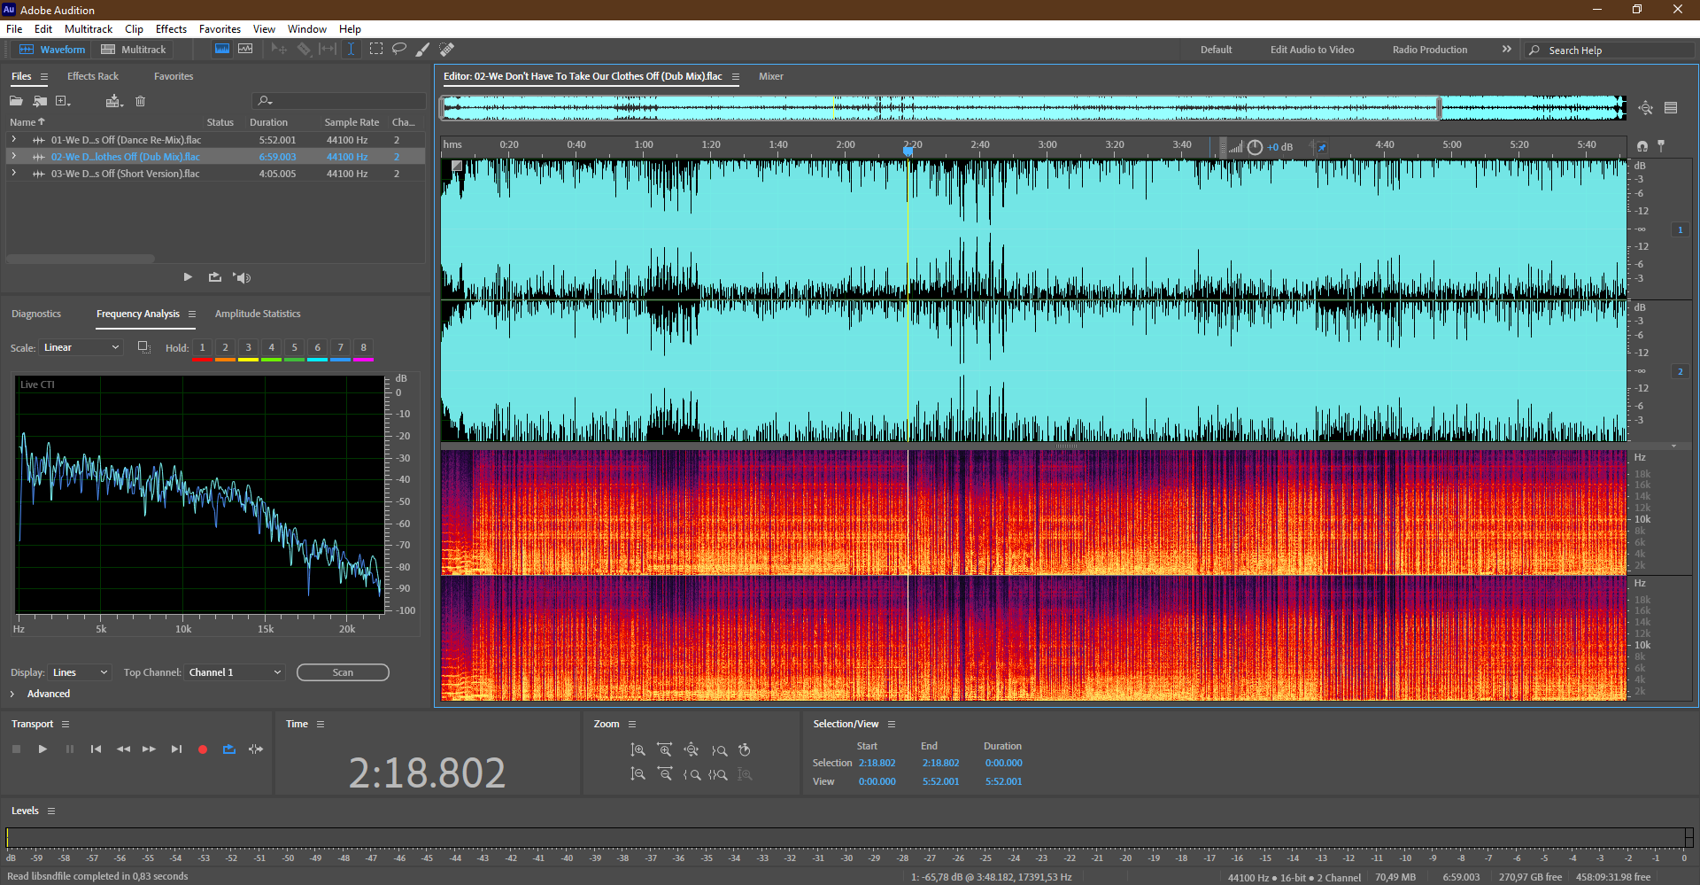Open the Effects menu
This screenshot has height=885, width=1700.
coord(171,29)
